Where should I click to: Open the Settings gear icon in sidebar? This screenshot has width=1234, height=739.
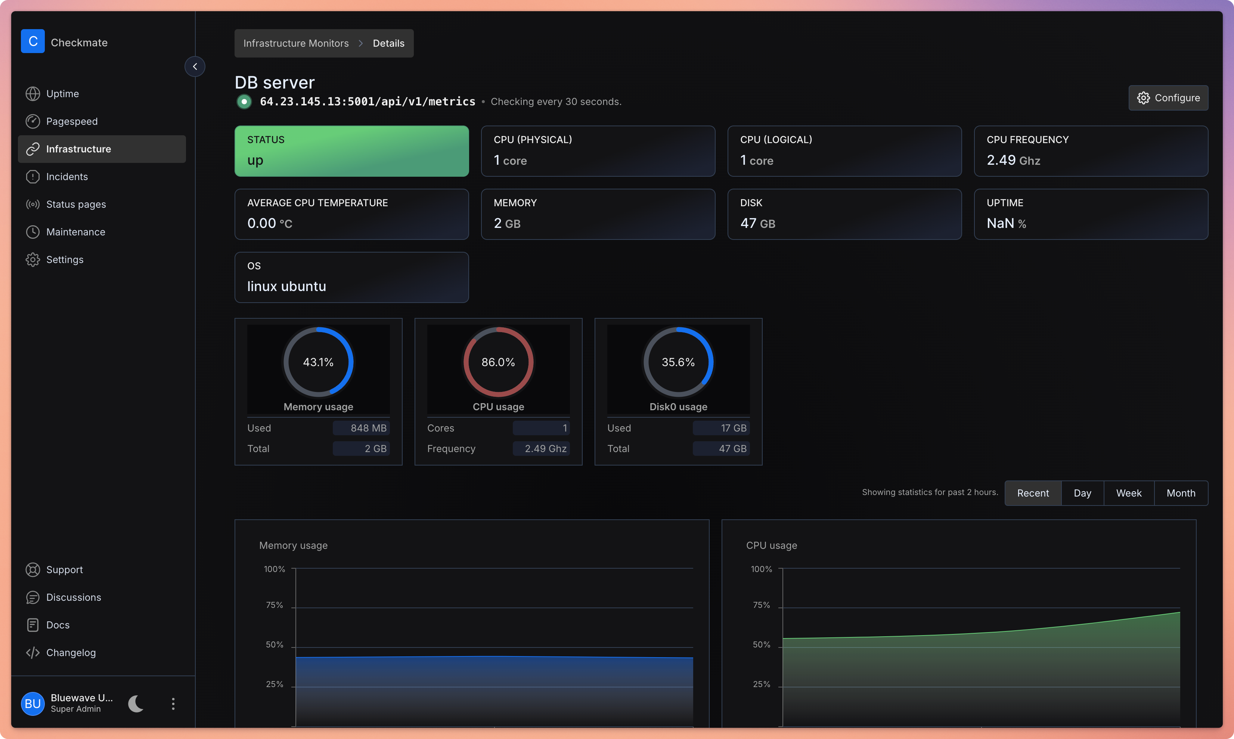[x=33, y=259]
